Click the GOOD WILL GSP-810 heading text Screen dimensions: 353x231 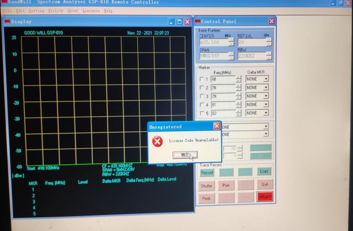44,33
